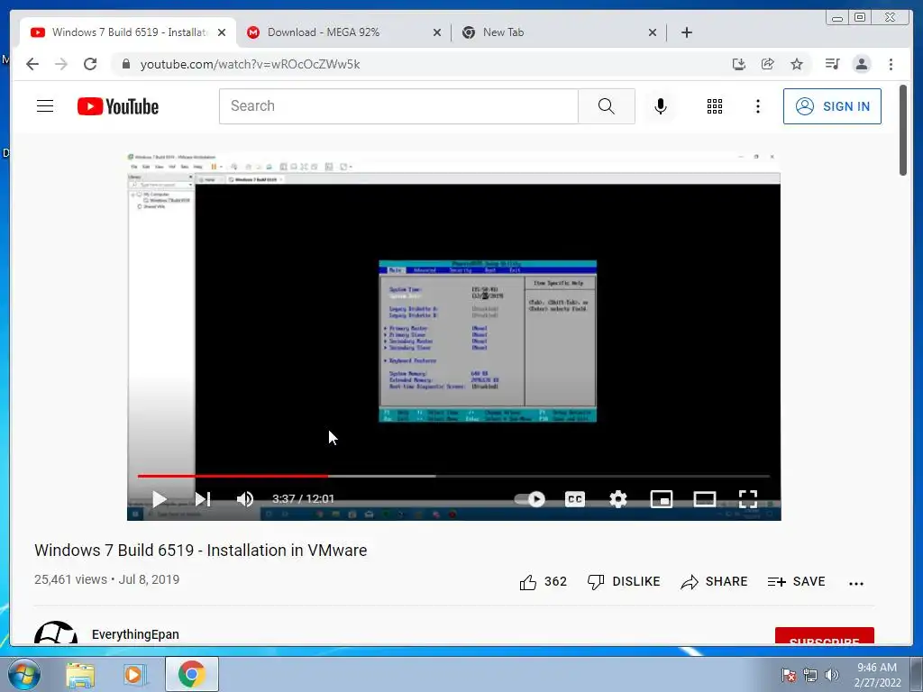This screenshot has width=923, height=692.
Task: Open Windows Explorer from taskbar
Action: (80, 674)
